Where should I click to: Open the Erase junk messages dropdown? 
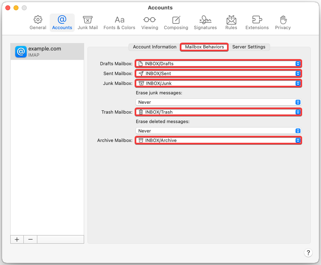[x=218, y=102]
